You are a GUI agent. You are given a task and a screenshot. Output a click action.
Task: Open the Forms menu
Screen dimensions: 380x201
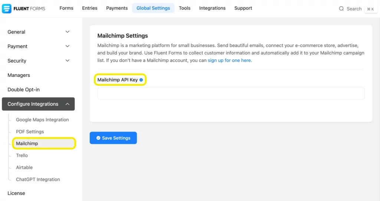(66, 8)
